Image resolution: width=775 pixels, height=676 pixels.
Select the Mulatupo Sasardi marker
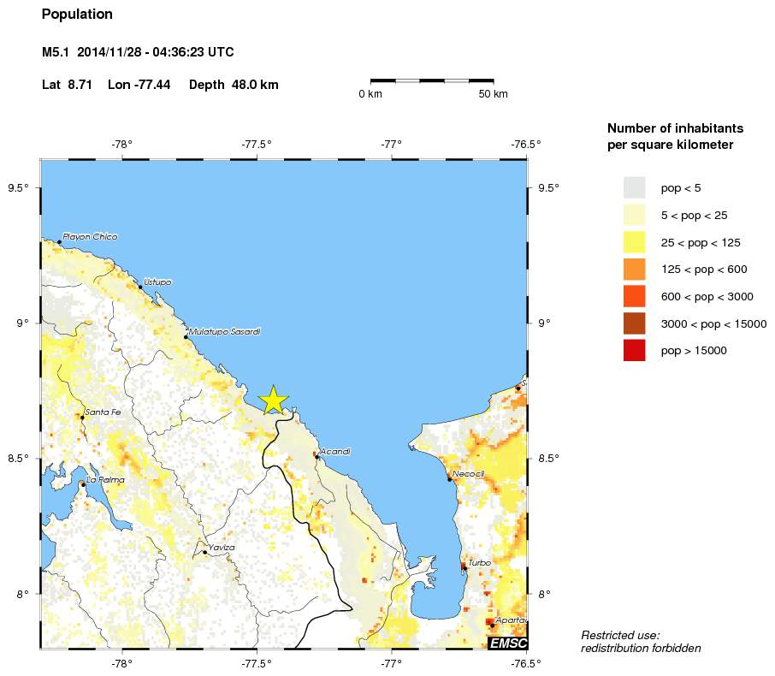pos(186,335)
